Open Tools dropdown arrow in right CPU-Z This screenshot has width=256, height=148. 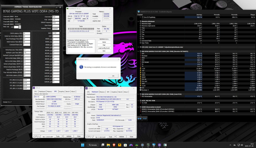(115, 136)
